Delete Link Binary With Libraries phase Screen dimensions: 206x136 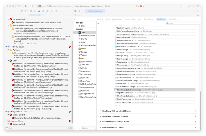[x=195, y=111]
